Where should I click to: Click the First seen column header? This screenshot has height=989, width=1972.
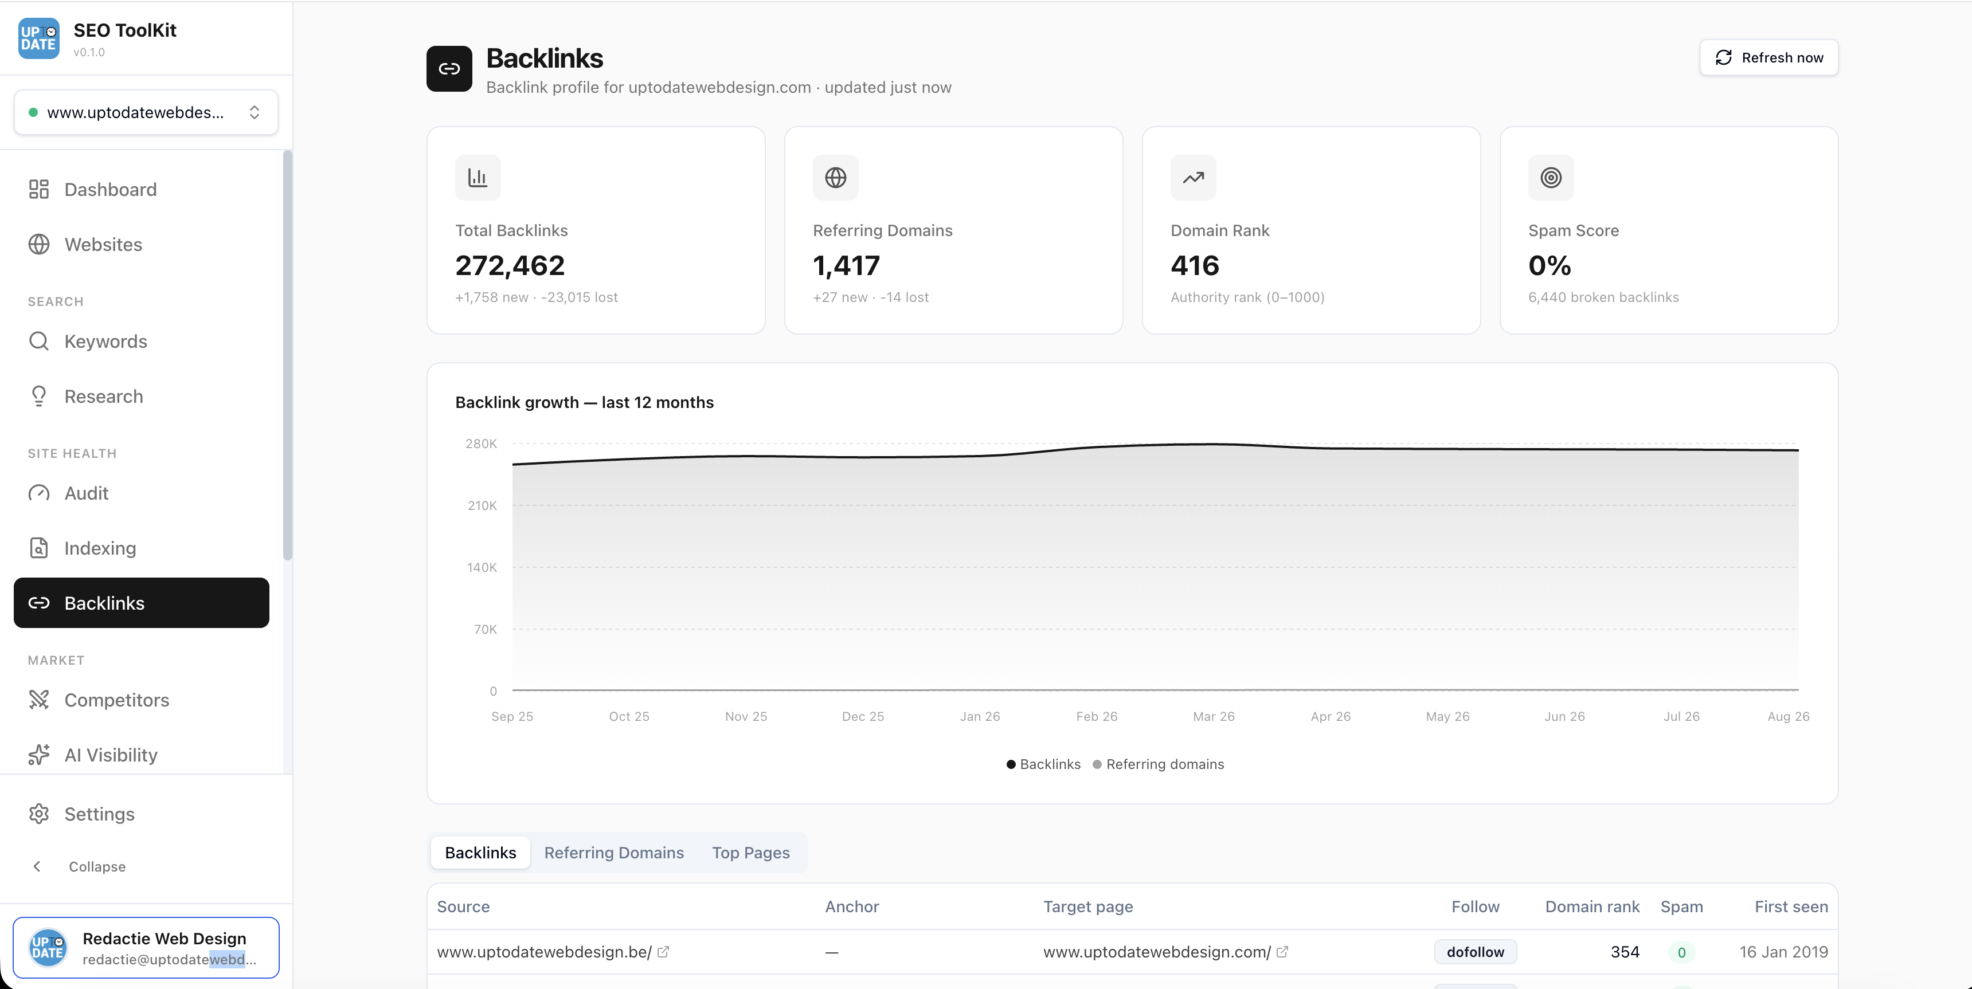coord(1791,906)
